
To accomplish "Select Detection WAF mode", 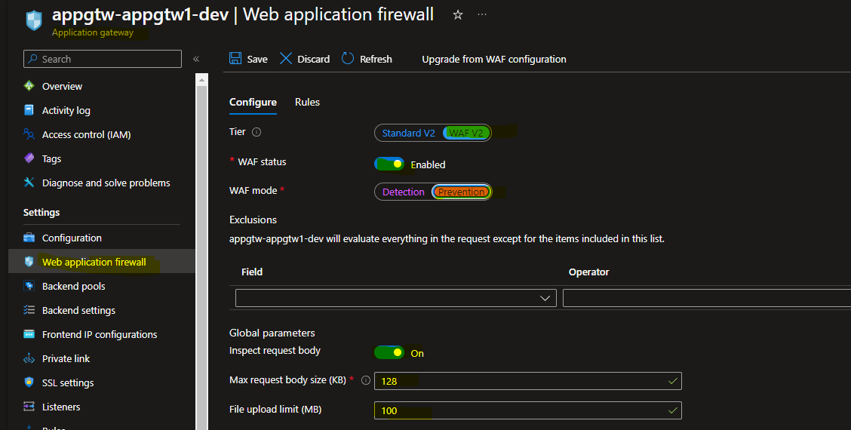I will coord(404,192).
